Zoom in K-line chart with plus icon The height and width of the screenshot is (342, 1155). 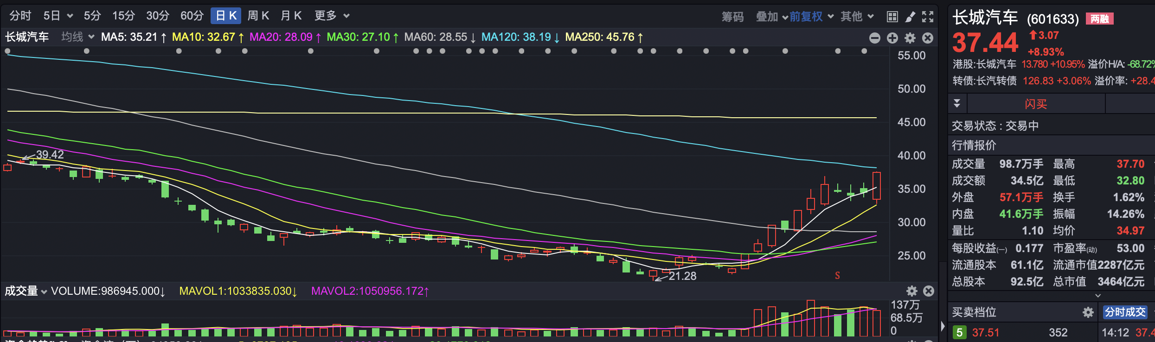coord(892,38)
